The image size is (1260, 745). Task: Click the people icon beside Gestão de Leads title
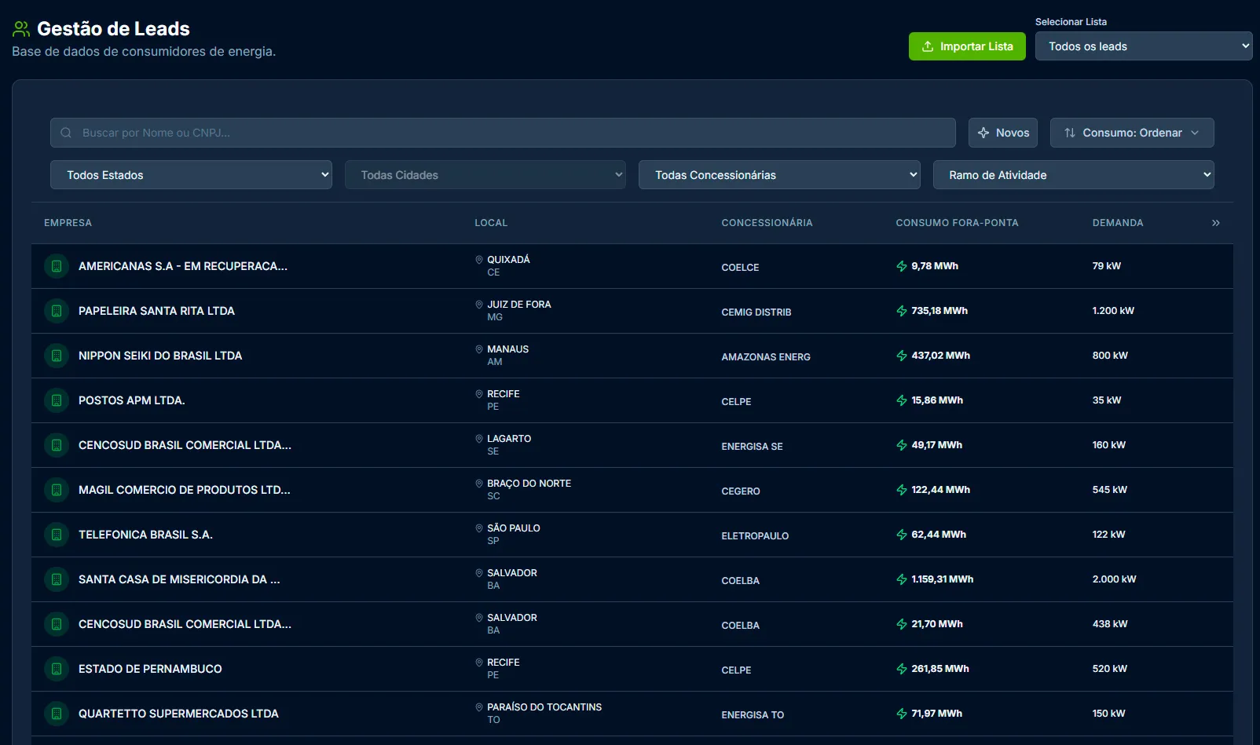[x=20, y=27]
